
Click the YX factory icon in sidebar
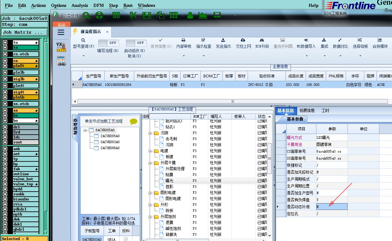tap(61, 47)
